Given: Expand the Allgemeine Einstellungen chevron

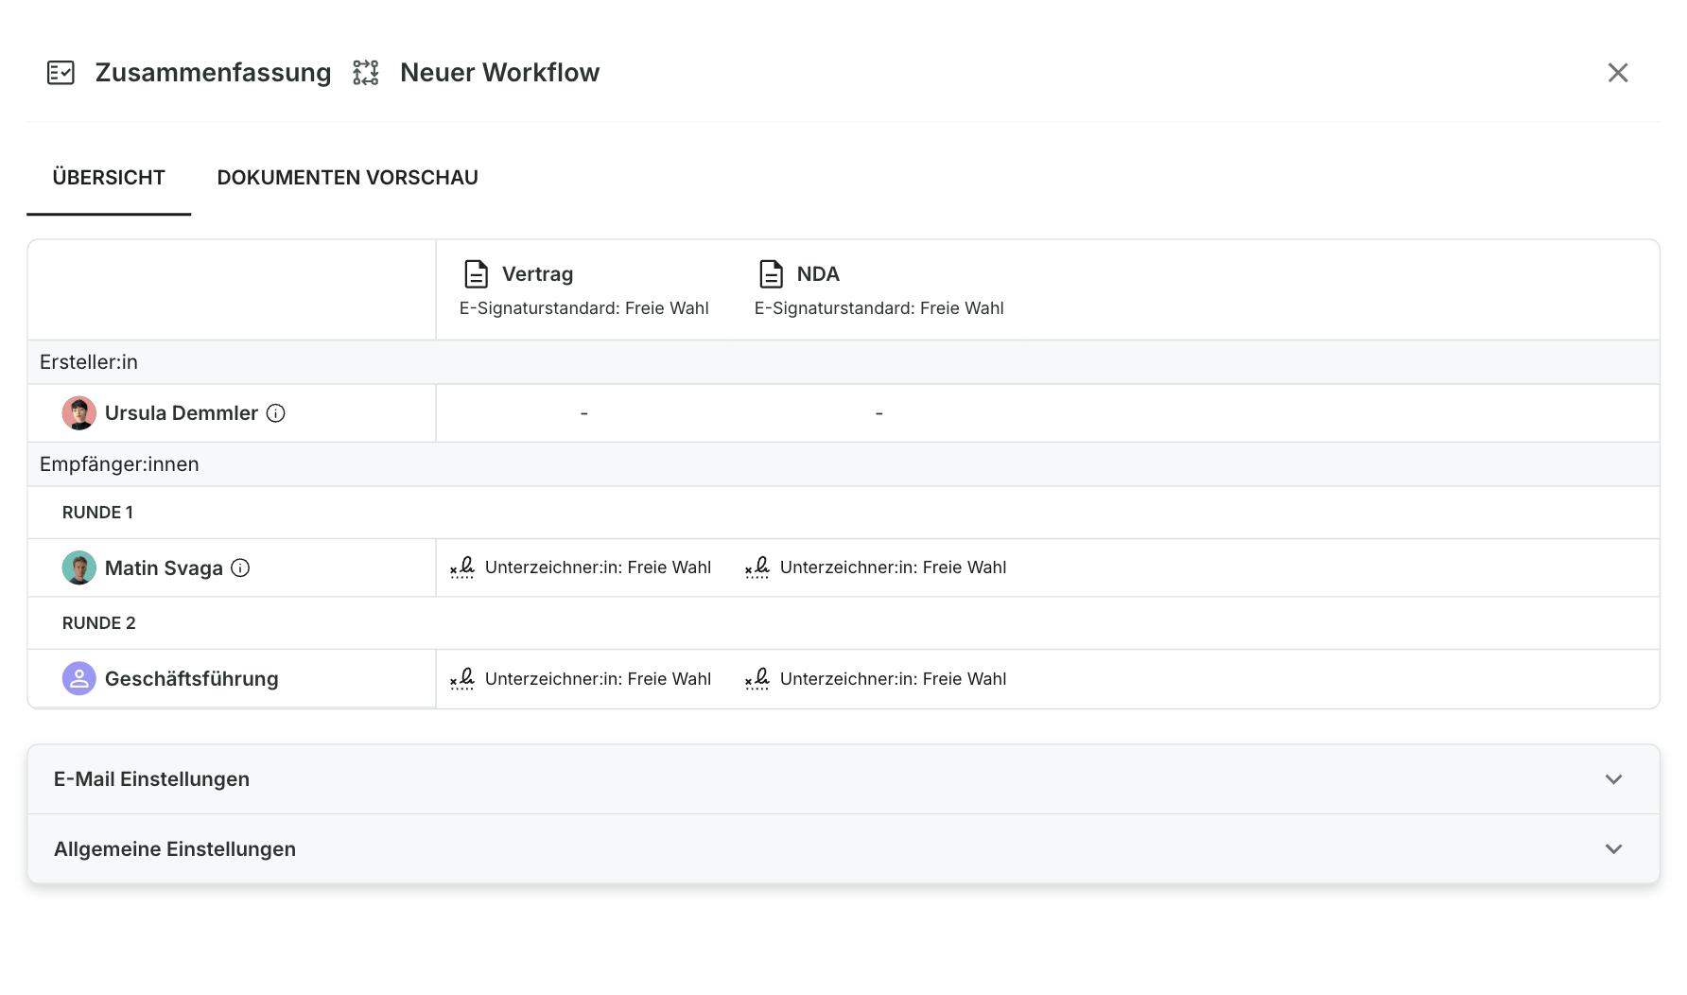Looking at the screenshot, I should tap(1614, 849).
